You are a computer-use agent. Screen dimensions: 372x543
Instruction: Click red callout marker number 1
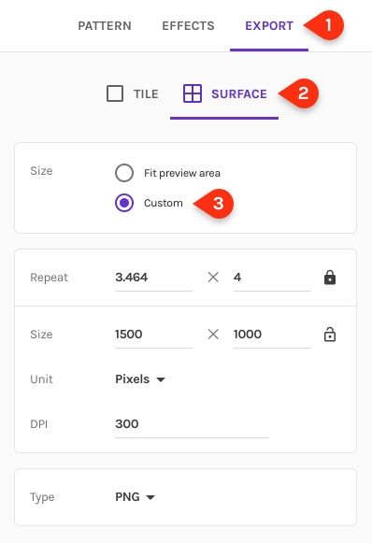coord(323,25)
